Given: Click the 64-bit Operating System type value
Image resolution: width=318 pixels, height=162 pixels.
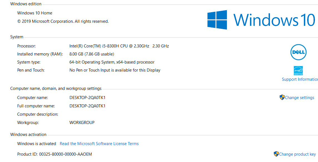Looking at the screenshot, I should click(112, 62).
